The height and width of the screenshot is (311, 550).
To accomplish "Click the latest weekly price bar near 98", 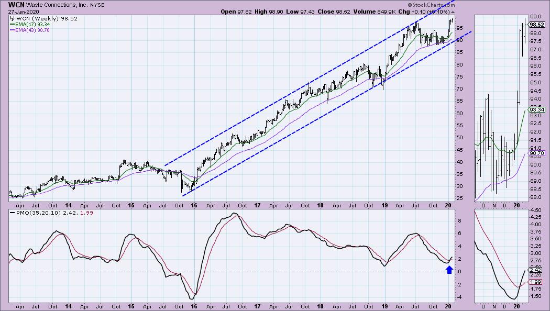I will click(452, 20).
